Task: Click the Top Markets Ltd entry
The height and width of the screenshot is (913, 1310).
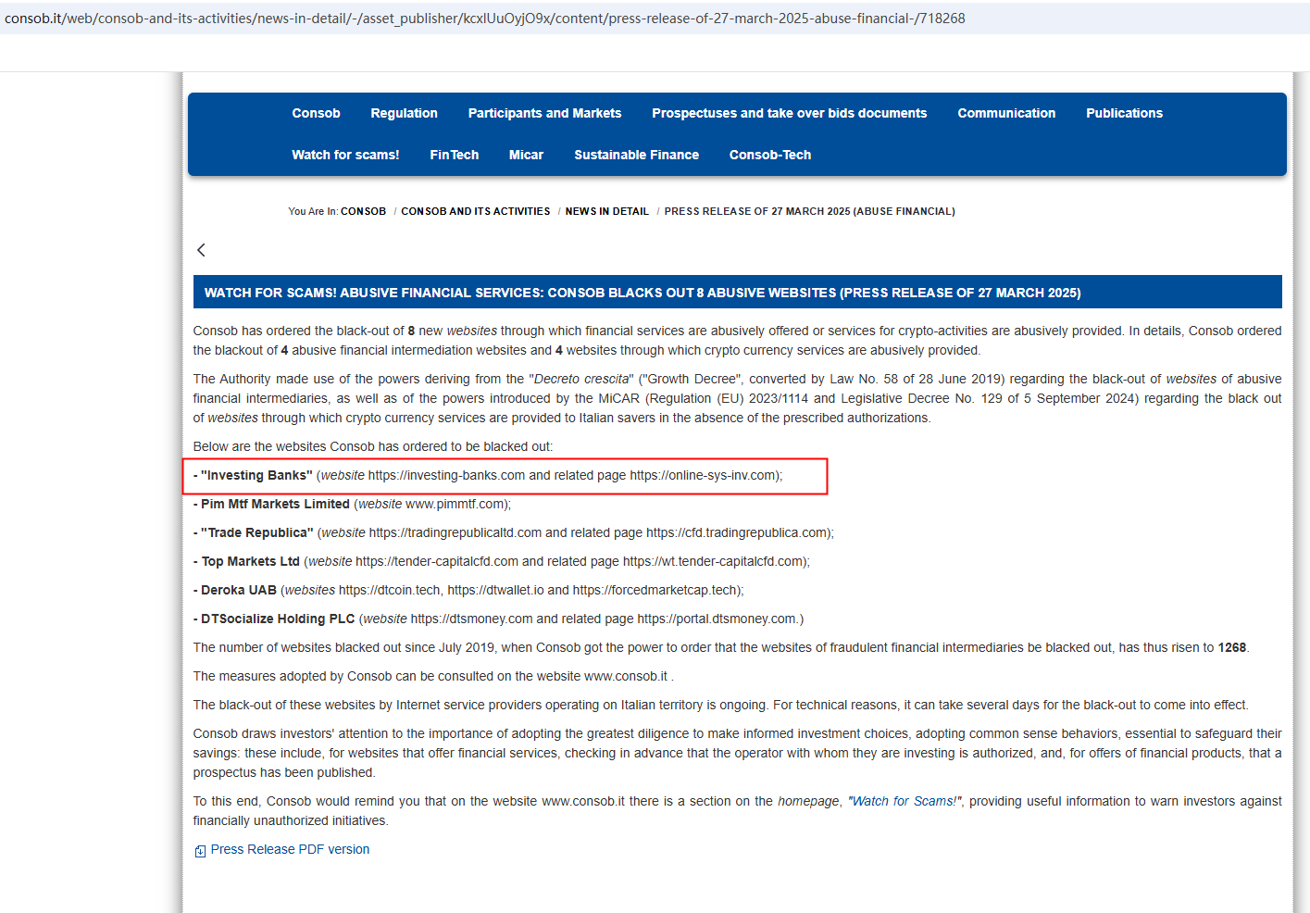Action: (250, 561)
